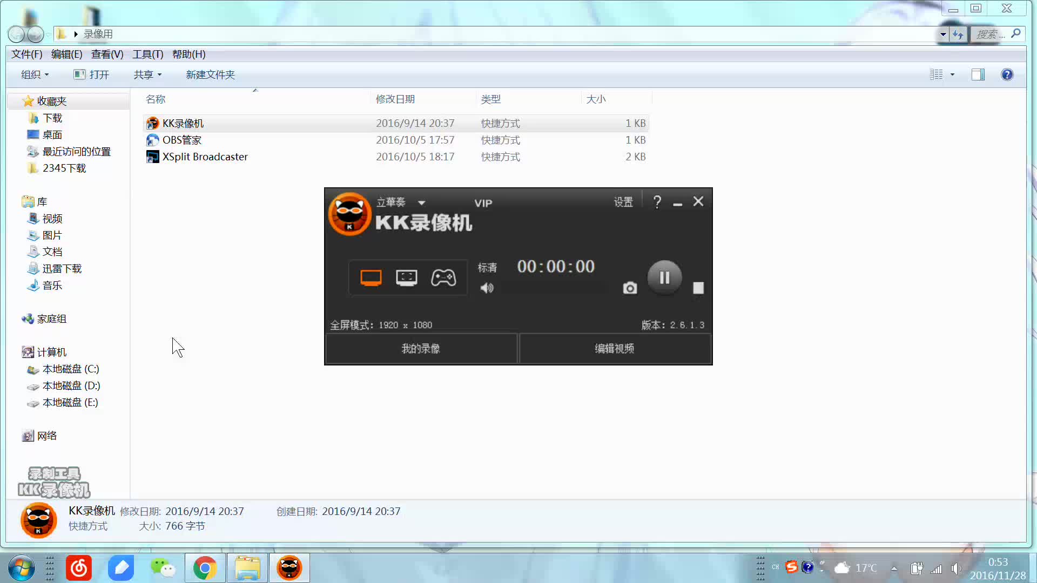
Task: Select game recording mode gamepad icon
Action: 443,277
